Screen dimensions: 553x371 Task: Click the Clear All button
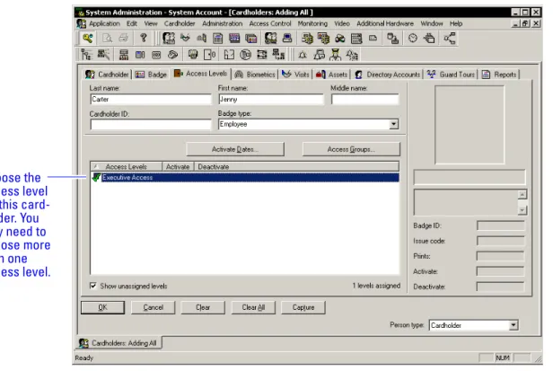coord(253,307)
